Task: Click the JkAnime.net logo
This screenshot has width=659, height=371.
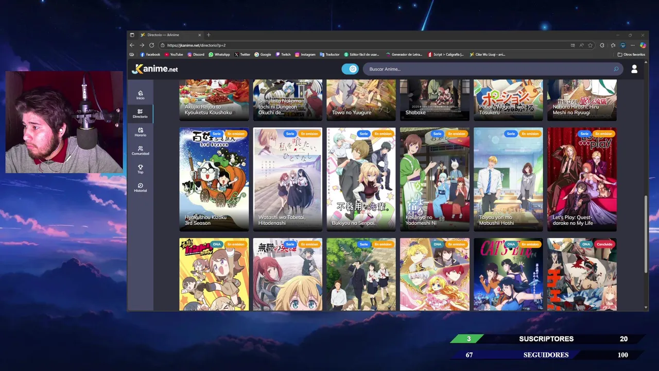Action: 155,69
